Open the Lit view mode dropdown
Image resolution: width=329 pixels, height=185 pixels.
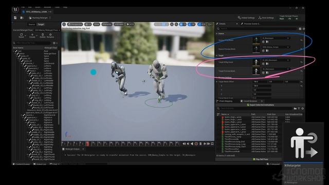[88, 24]
